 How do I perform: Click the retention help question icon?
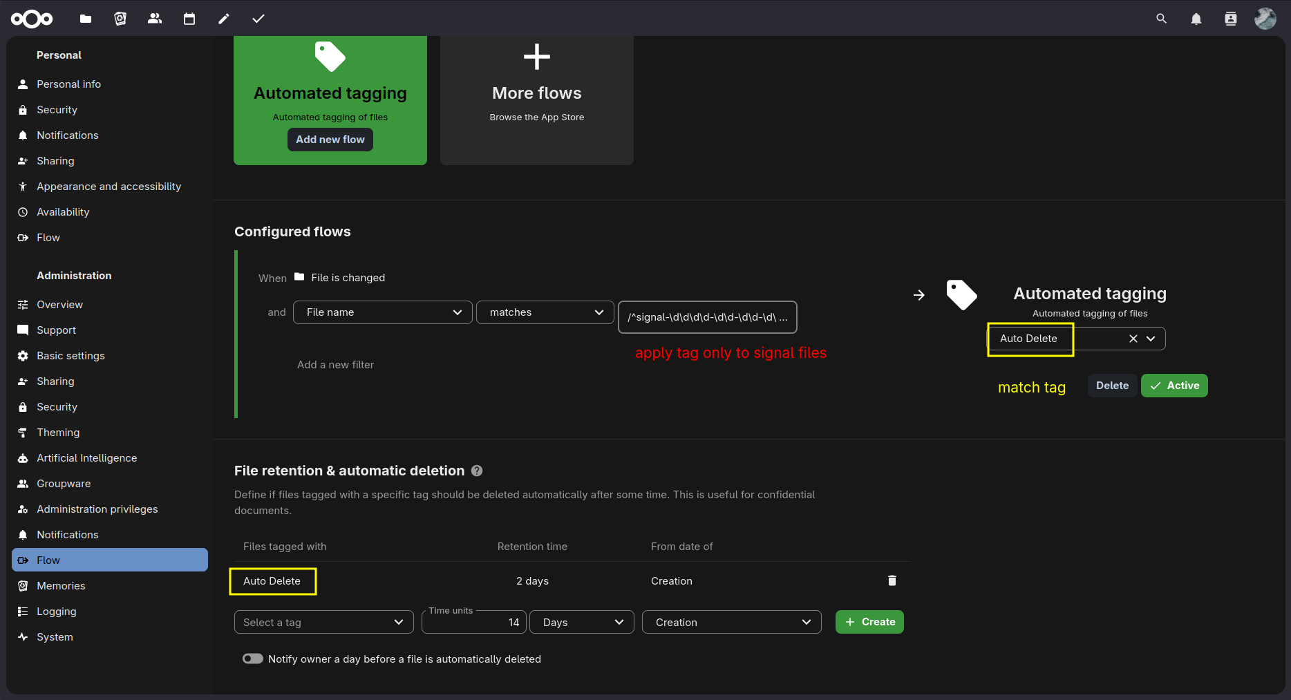pos(477,471)
